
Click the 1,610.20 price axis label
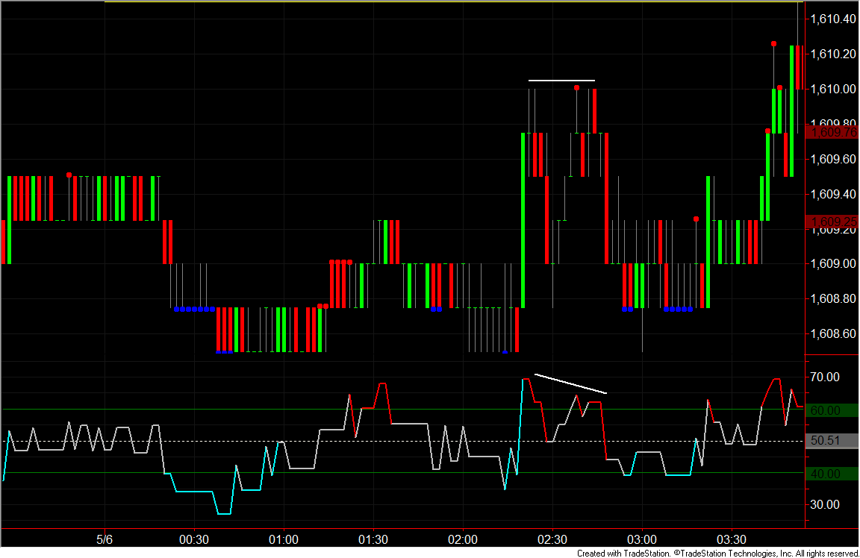833,54
